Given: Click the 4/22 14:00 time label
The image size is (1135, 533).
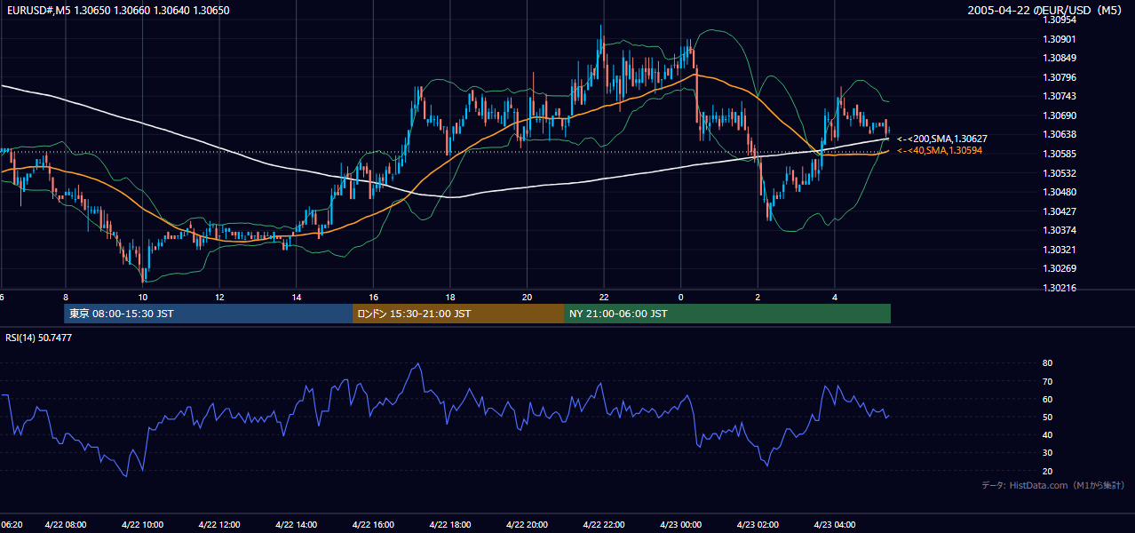Looking at the screenshot, I should point(297,525).
